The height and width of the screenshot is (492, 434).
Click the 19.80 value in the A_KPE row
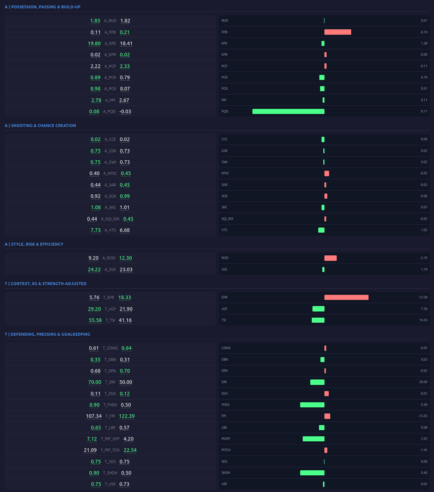95,43
